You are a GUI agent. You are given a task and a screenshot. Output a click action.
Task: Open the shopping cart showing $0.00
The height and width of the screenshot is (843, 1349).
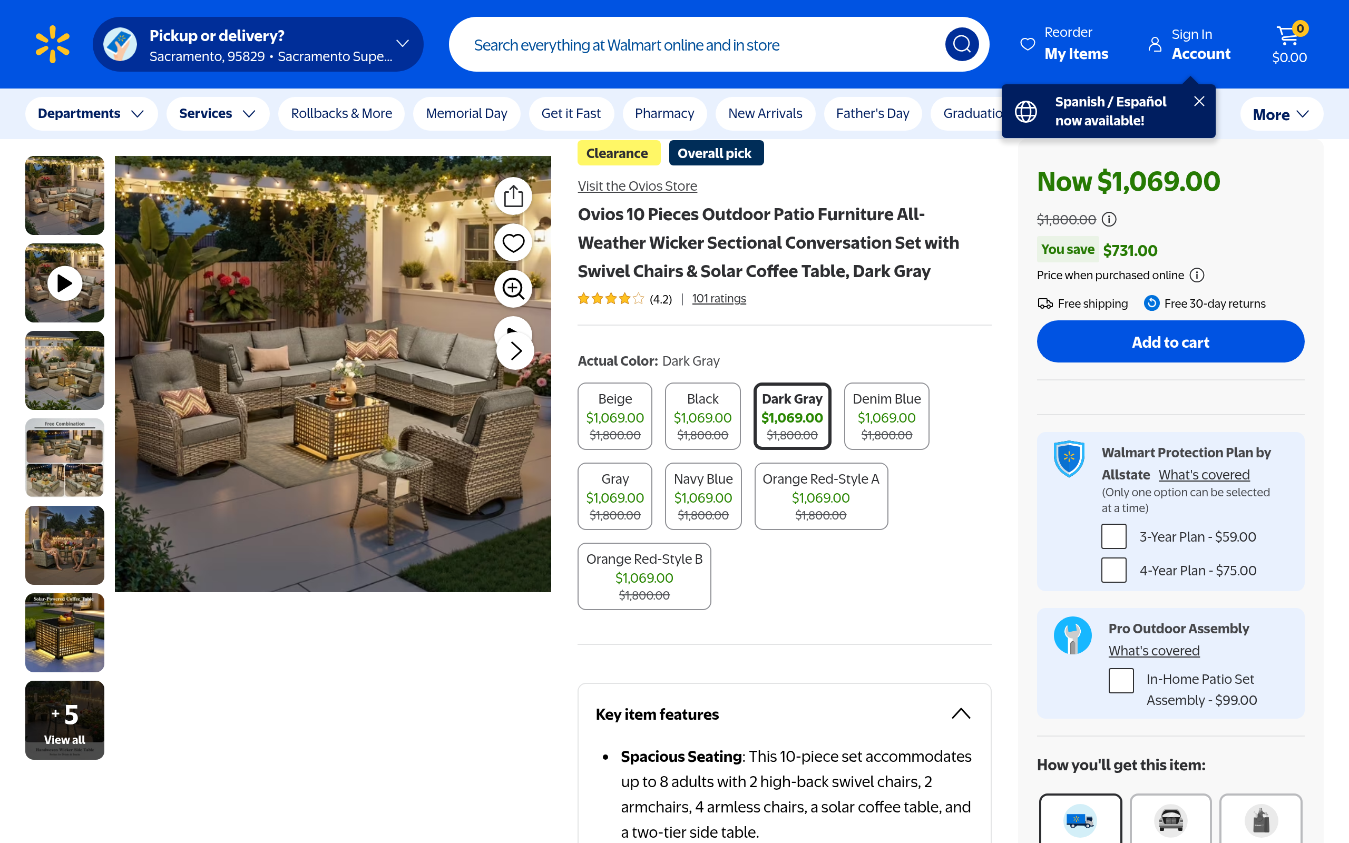pyautogui.click(x=1289, y=44)
